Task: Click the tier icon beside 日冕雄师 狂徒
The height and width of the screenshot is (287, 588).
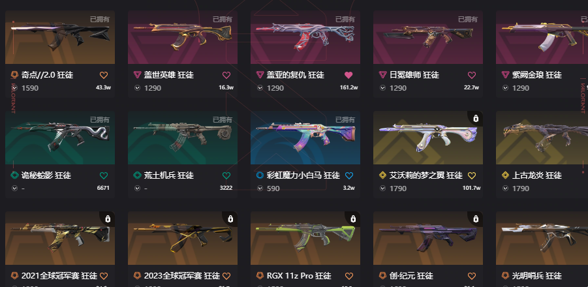Action: pyautogui.click(x=382, y=75)
